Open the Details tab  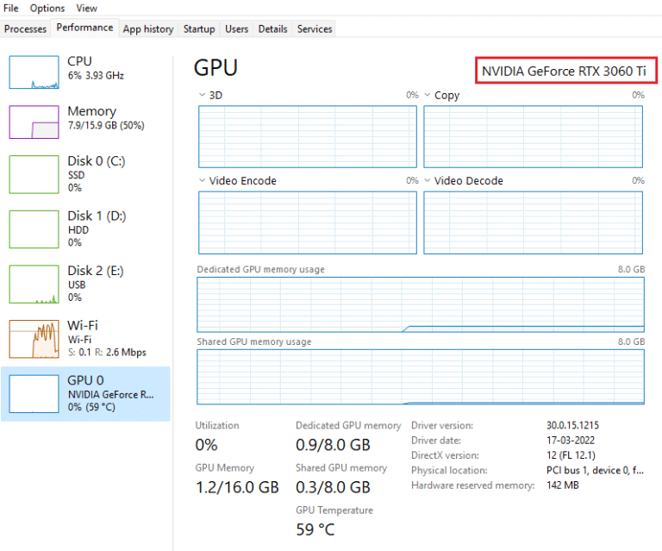coord(272,28)
